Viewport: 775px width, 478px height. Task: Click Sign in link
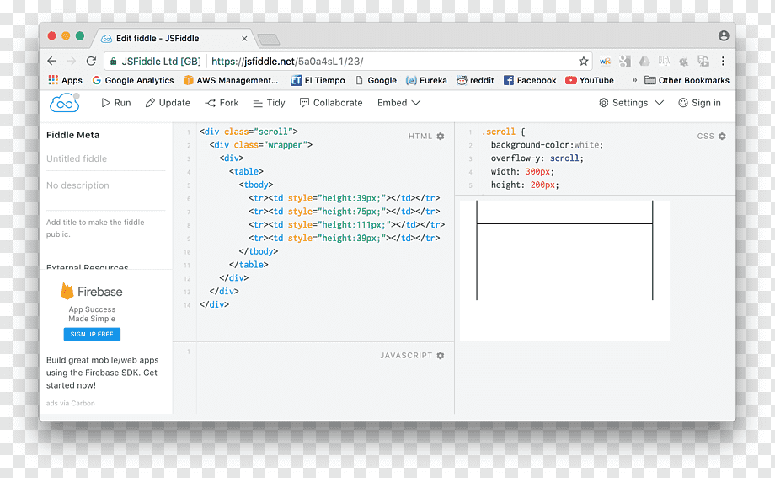699,103
